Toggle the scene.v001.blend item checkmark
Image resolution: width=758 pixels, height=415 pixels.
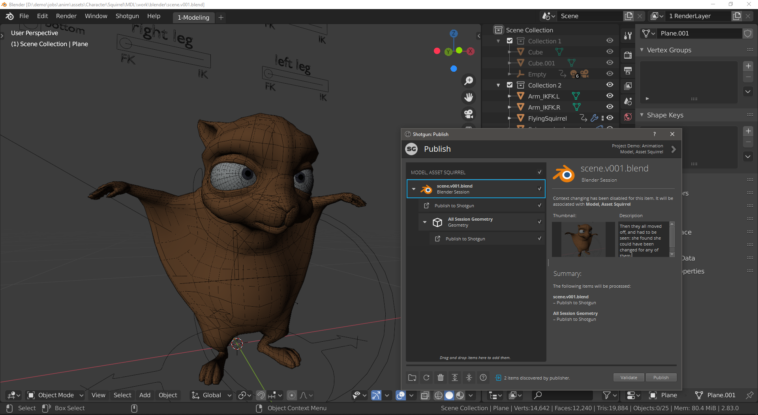click(540, 189)
